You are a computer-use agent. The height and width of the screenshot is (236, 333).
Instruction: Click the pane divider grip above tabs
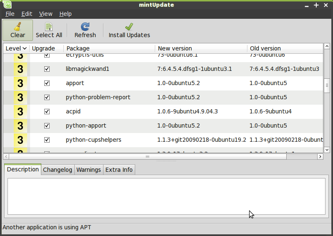(x=166, y=161)
